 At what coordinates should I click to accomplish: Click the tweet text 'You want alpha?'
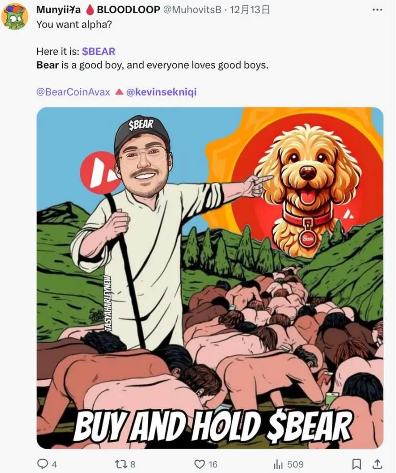click(74, 24)
